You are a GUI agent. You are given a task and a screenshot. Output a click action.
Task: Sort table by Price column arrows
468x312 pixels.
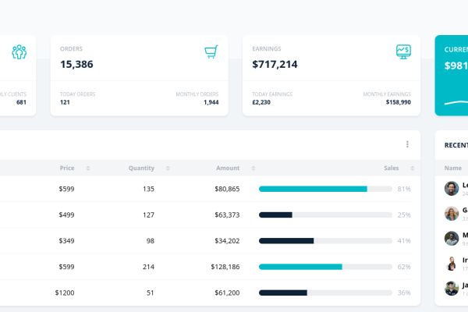coord(88,168)
